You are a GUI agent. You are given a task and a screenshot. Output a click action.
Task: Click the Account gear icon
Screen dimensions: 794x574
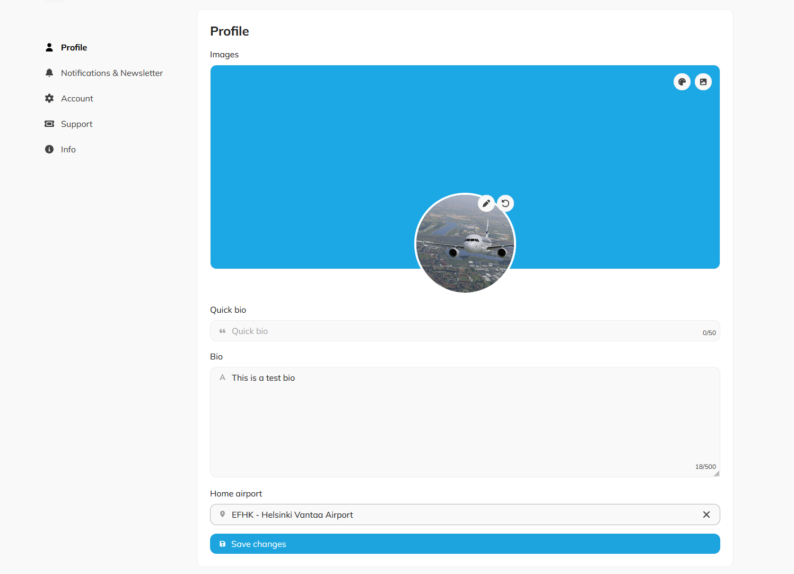point(49,98)
